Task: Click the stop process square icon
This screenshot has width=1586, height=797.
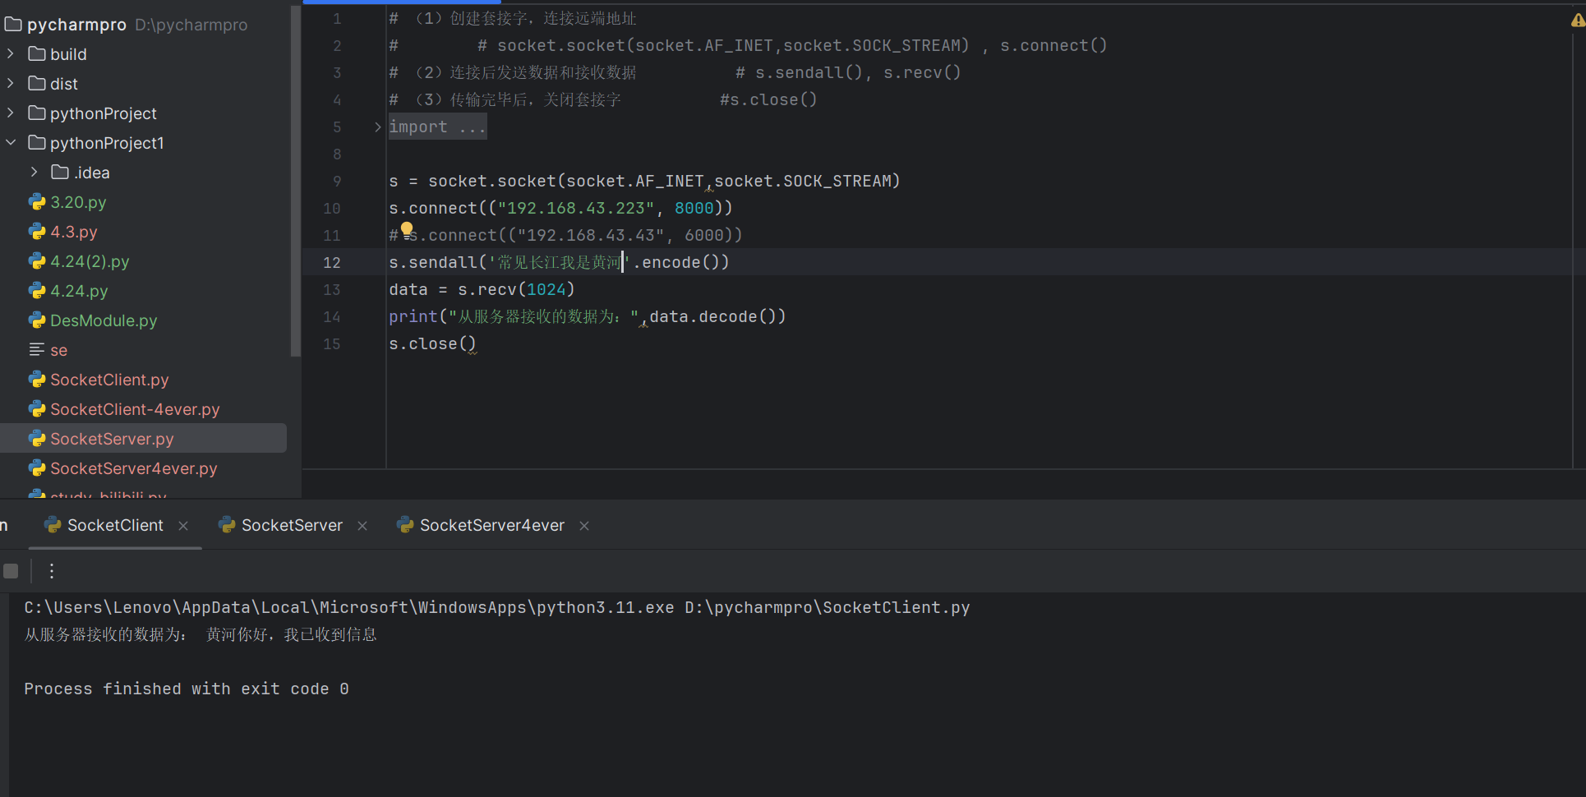Action: click(x=11, y=571)
